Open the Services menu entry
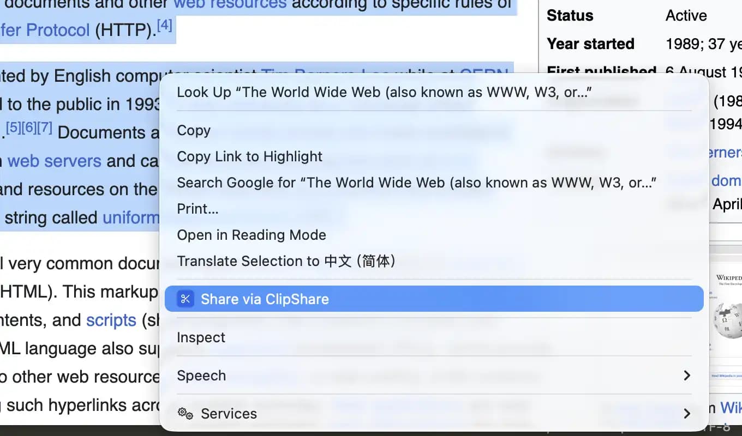This screenshot has width=742, height=436. 434,414
